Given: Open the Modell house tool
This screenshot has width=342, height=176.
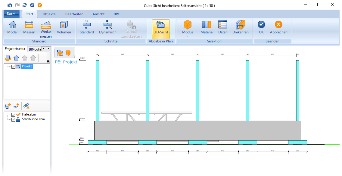Looking at the screenshot, I should point(13,27).
